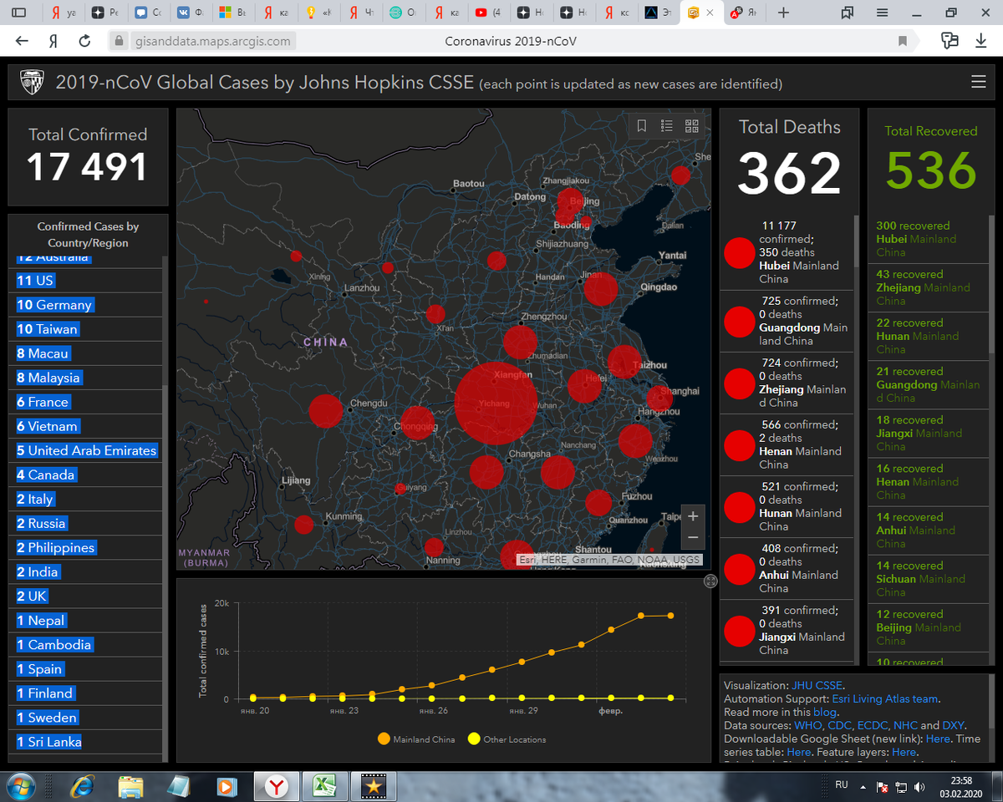
Task: Launch Internet Explorer from taskbar
Action: pos(83,786)
